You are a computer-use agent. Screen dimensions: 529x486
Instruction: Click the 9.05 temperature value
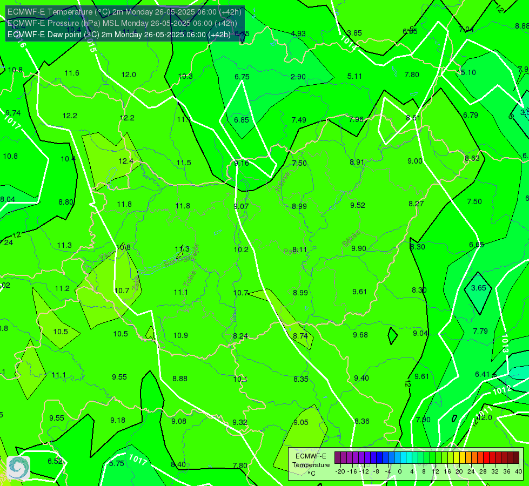(300, 423)
